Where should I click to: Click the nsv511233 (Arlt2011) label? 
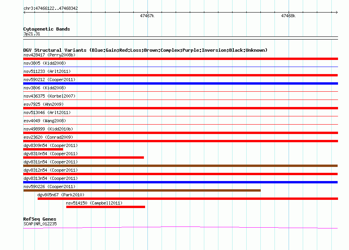pos(47,71)
